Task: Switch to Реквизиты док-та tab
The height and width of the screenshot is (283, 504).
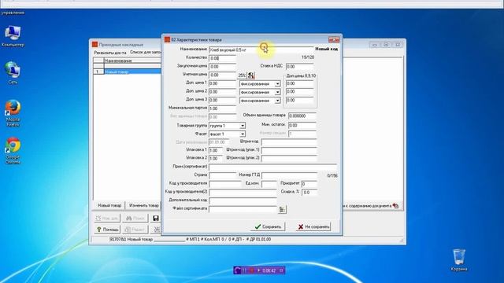Action: click(x=110, y=53)
